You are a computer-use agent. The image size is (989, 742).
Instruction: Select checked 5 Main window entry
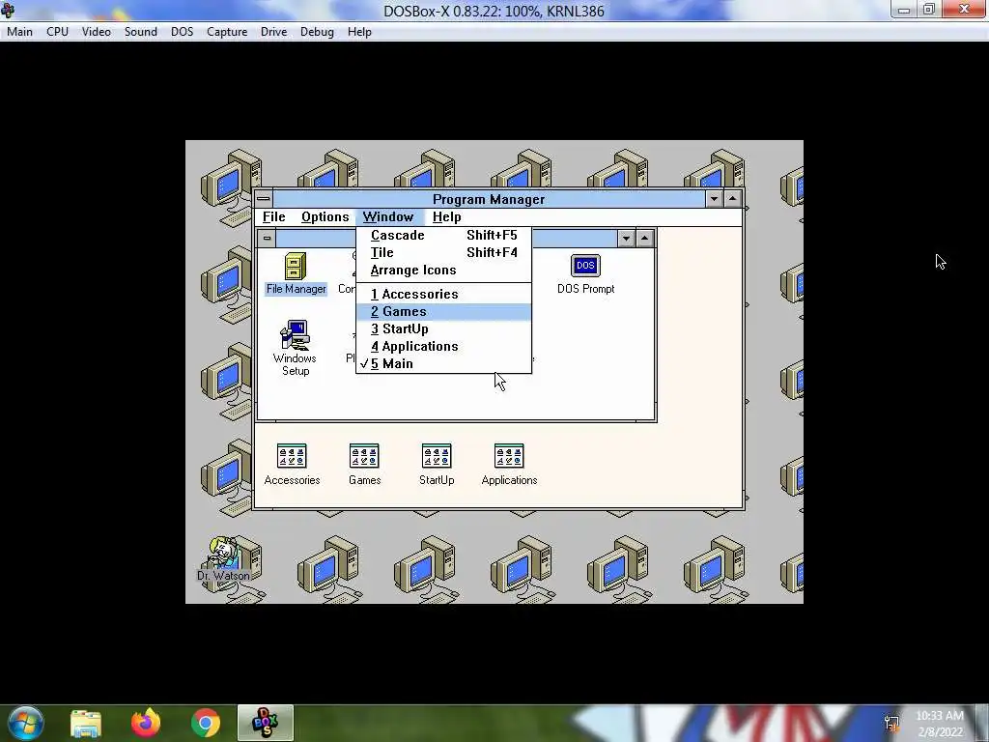[444, 364]
